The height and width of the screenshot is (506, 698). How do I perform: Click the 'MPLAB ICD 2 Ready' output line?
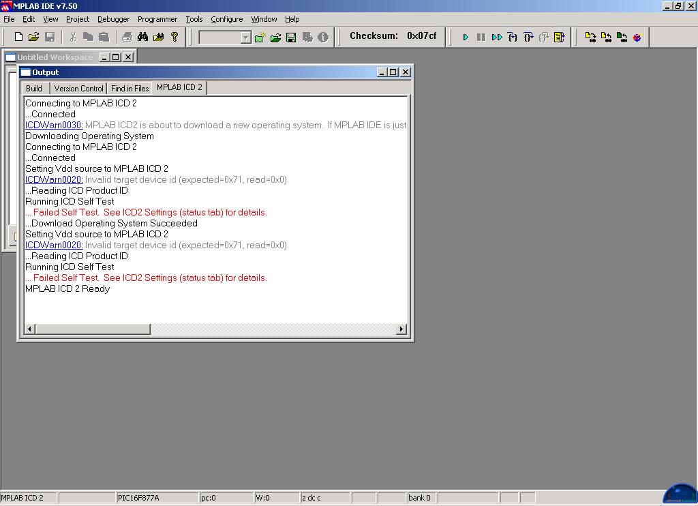tap(67, 288)
